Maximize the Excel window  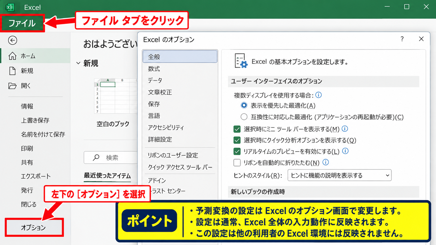click(407, 7)
